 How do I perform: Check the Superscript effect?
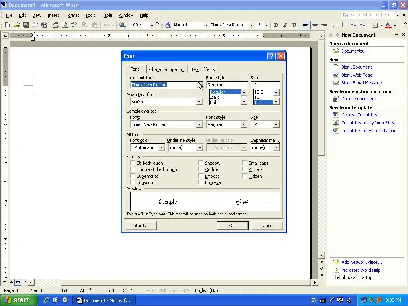click(x=133, y=176)
